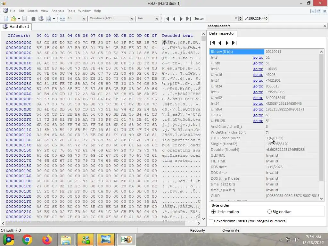The height and width of the screenshot is (246, 328).
Task: Select the Data inspector tab
Action: (x=222, y=33)
